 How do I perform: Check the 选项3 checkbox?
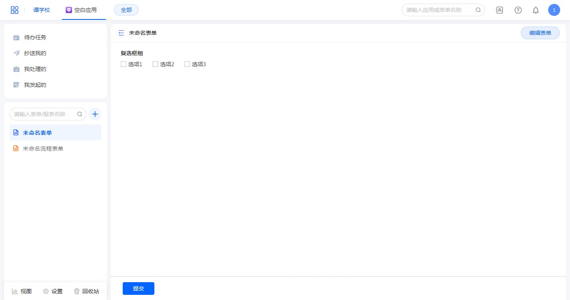click(x=187, y=64)
